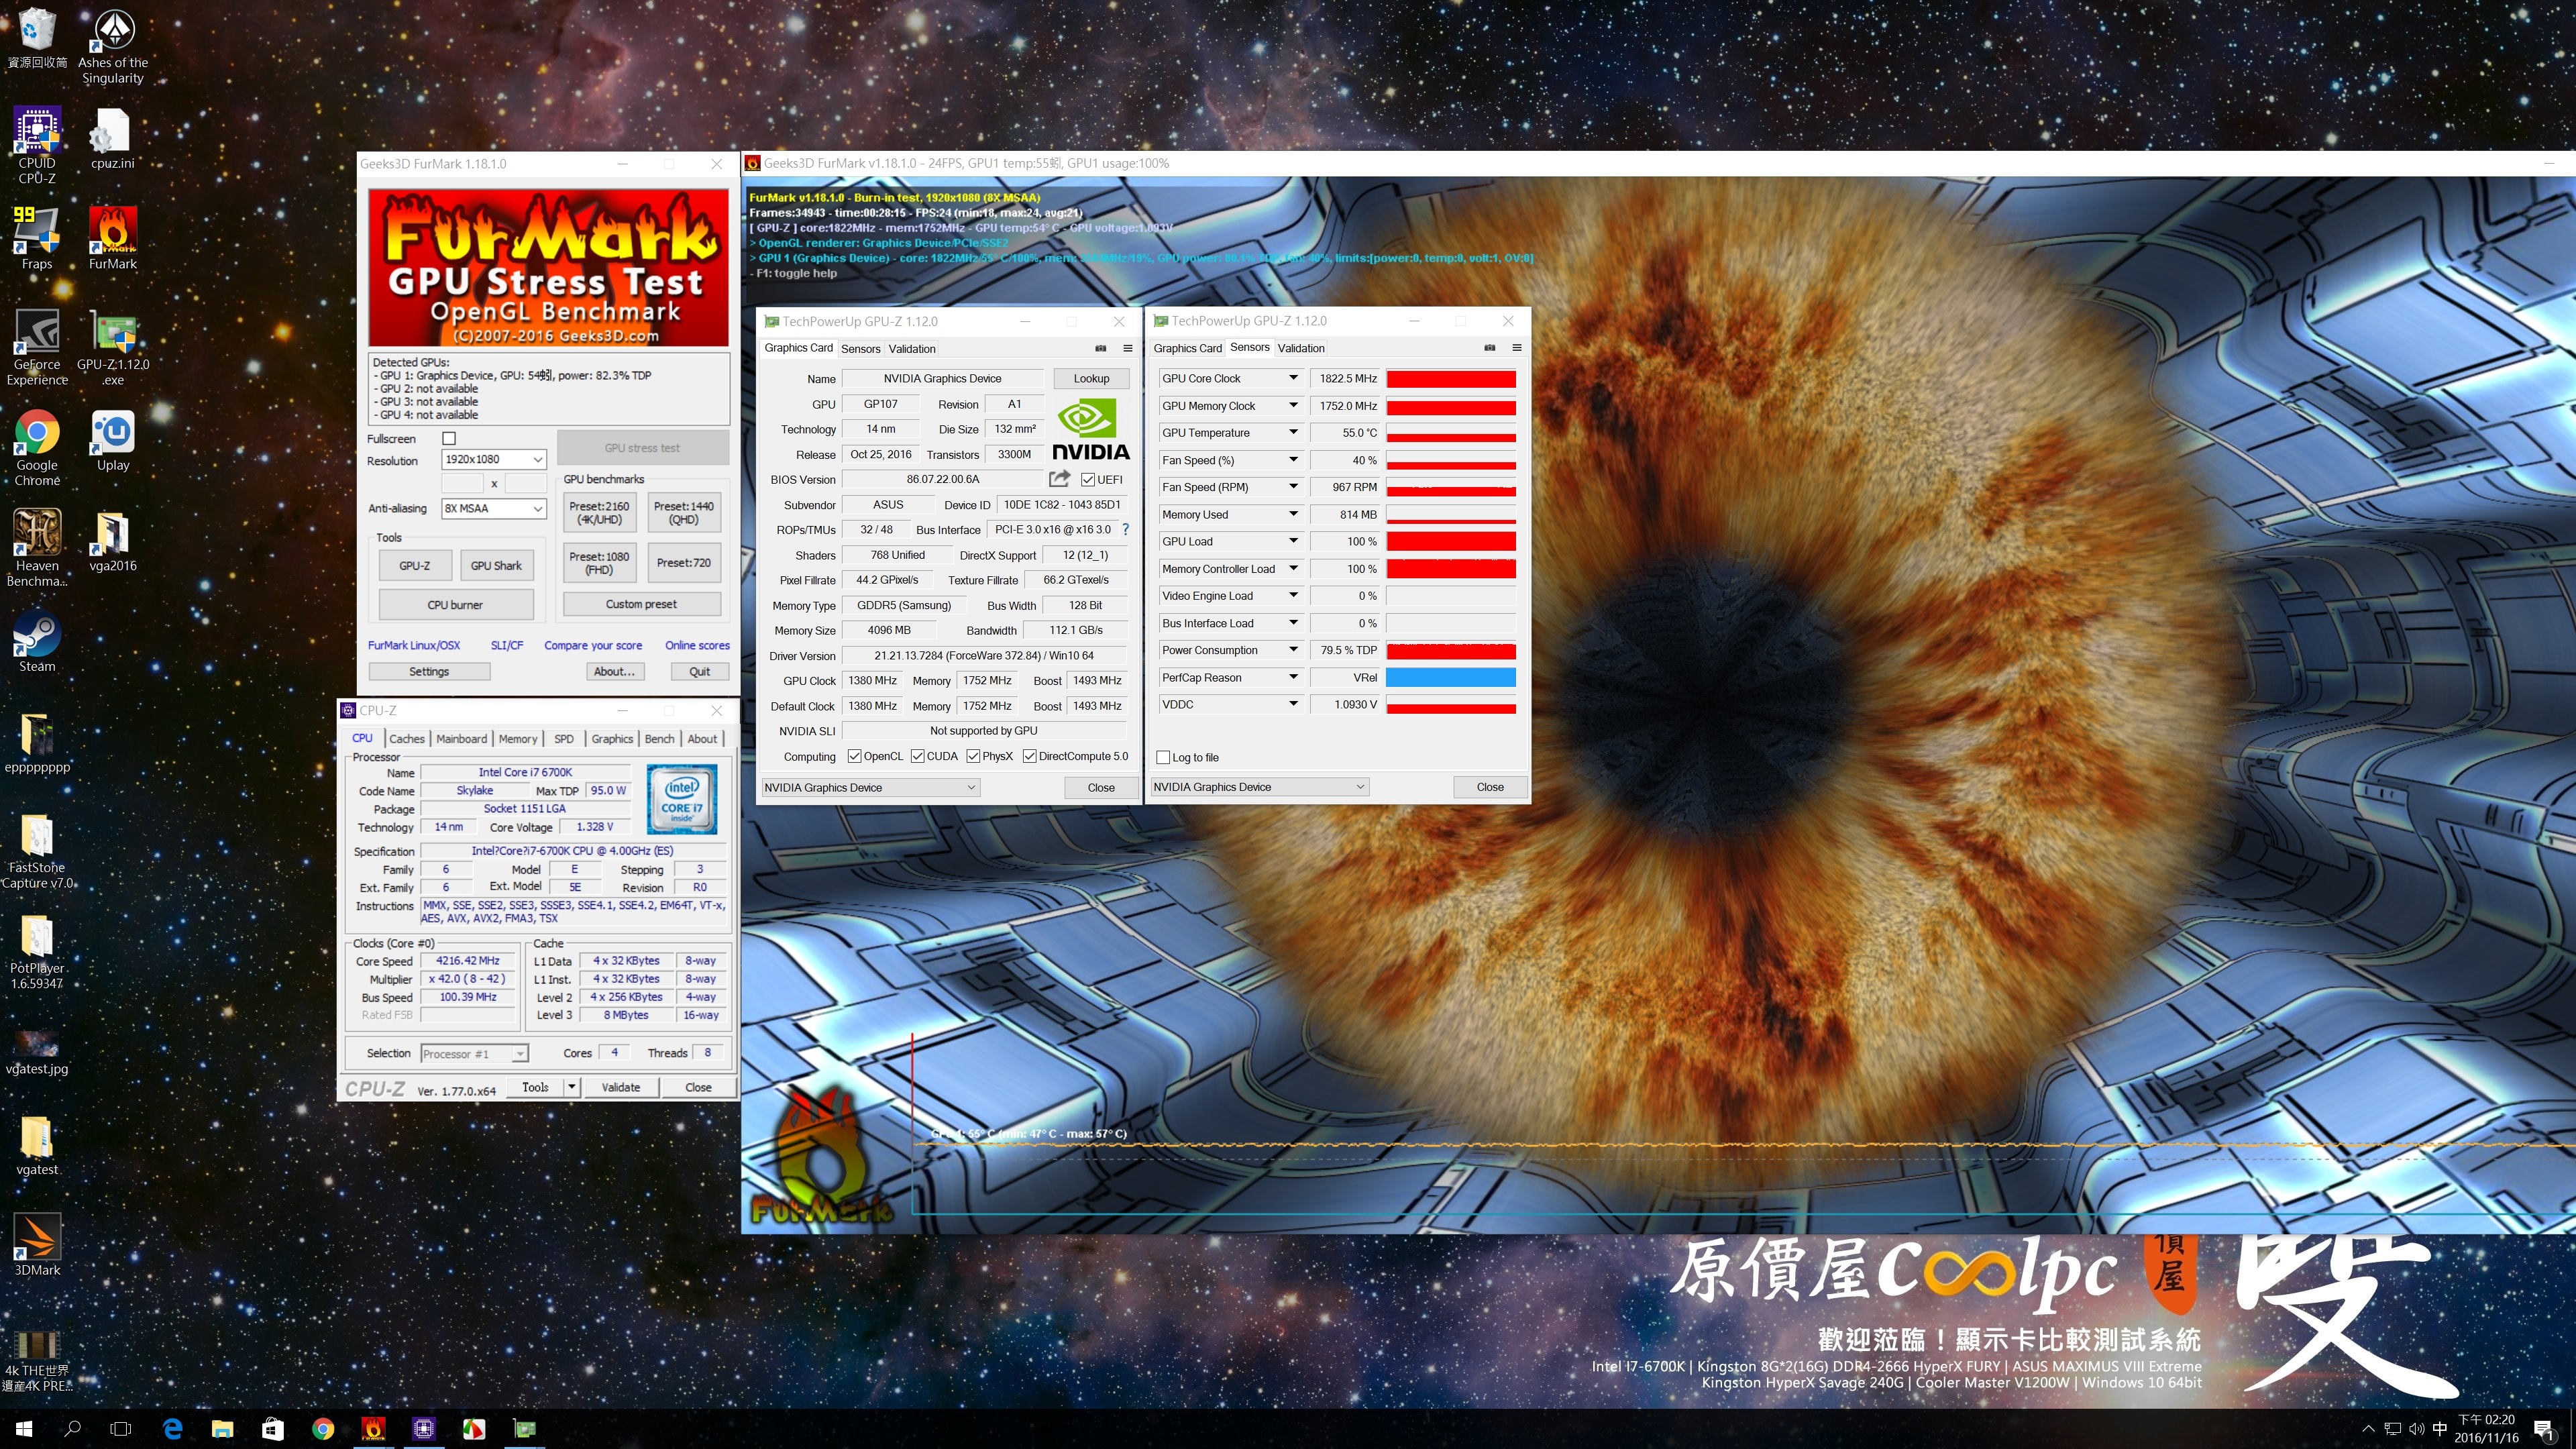Click the GPU Core Clock red sensor graph
Viewport: 2576px width, 1449px height.
click(1451, 378)
